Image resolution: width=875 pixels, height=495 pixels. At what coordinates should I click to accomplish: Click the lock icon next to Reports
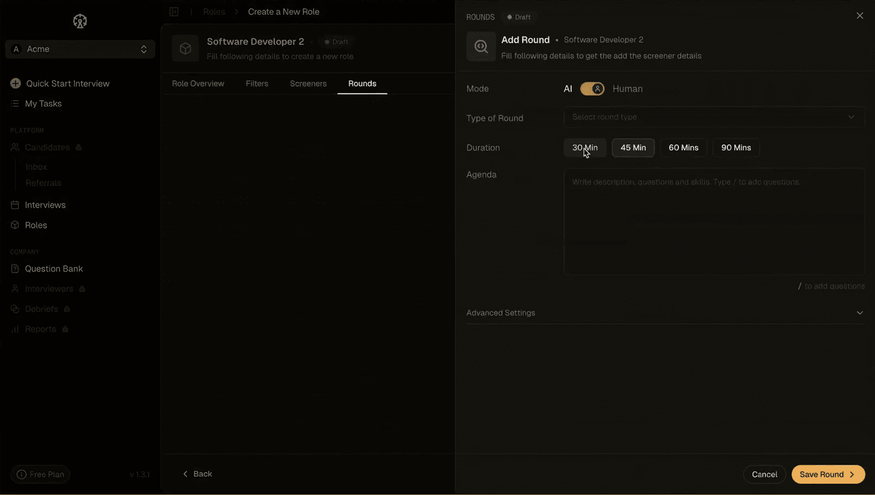pyautogui.click(x=65, y=329)
